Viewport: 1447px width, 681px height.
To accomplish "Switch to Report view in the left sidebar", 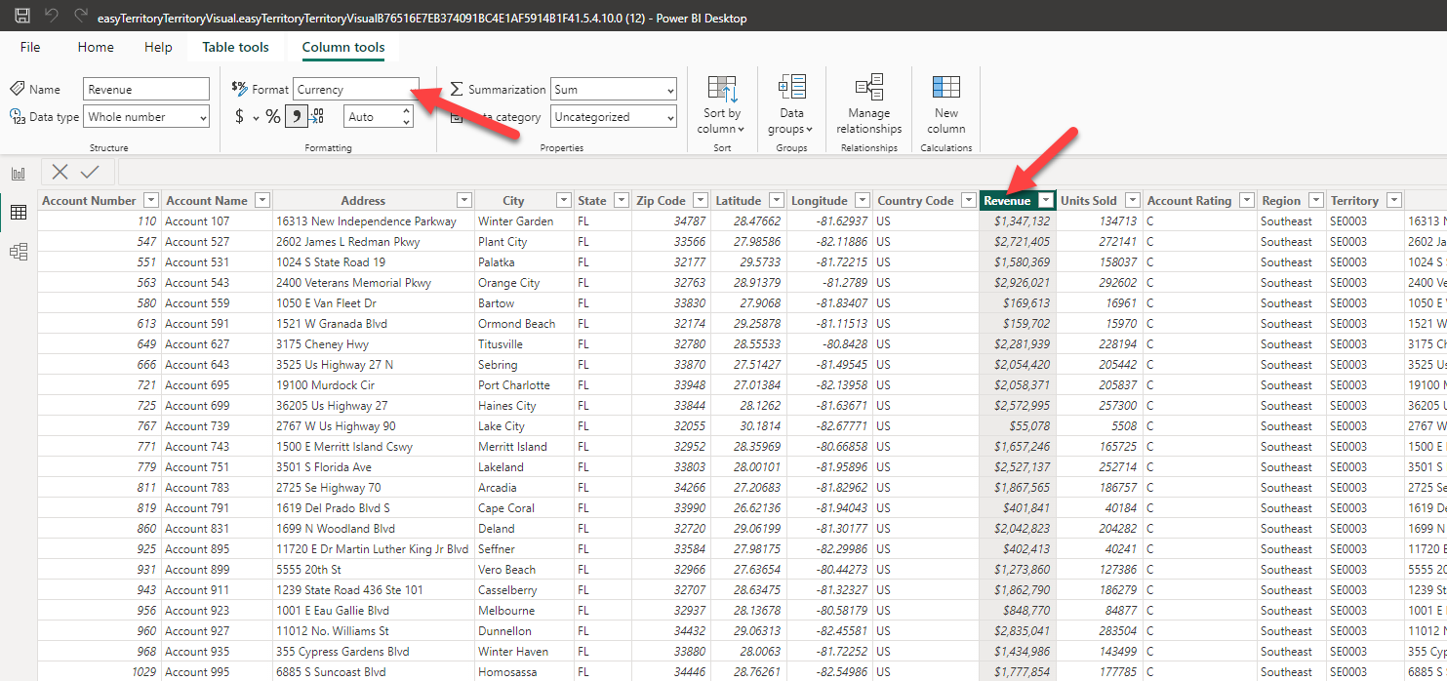I will coord(18,172).
